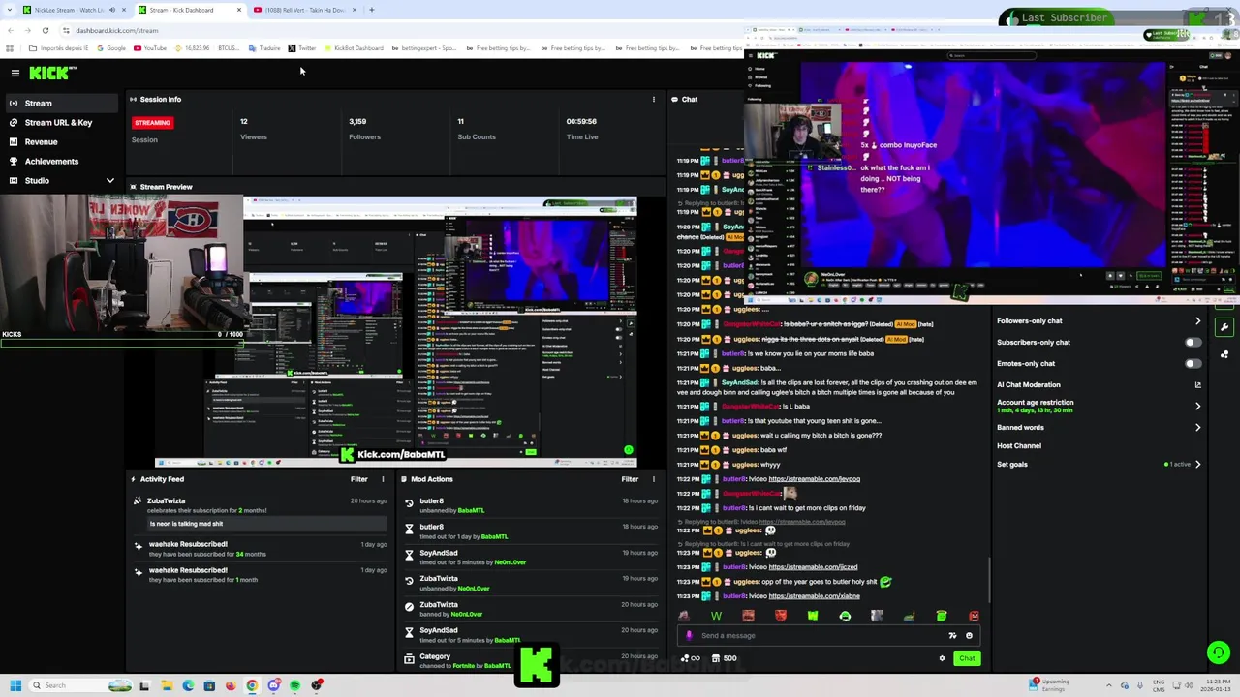The height and width of the screenshot is (697, 1240).
Task: Expand Set goals settings
Action: tap(1197, 465)
